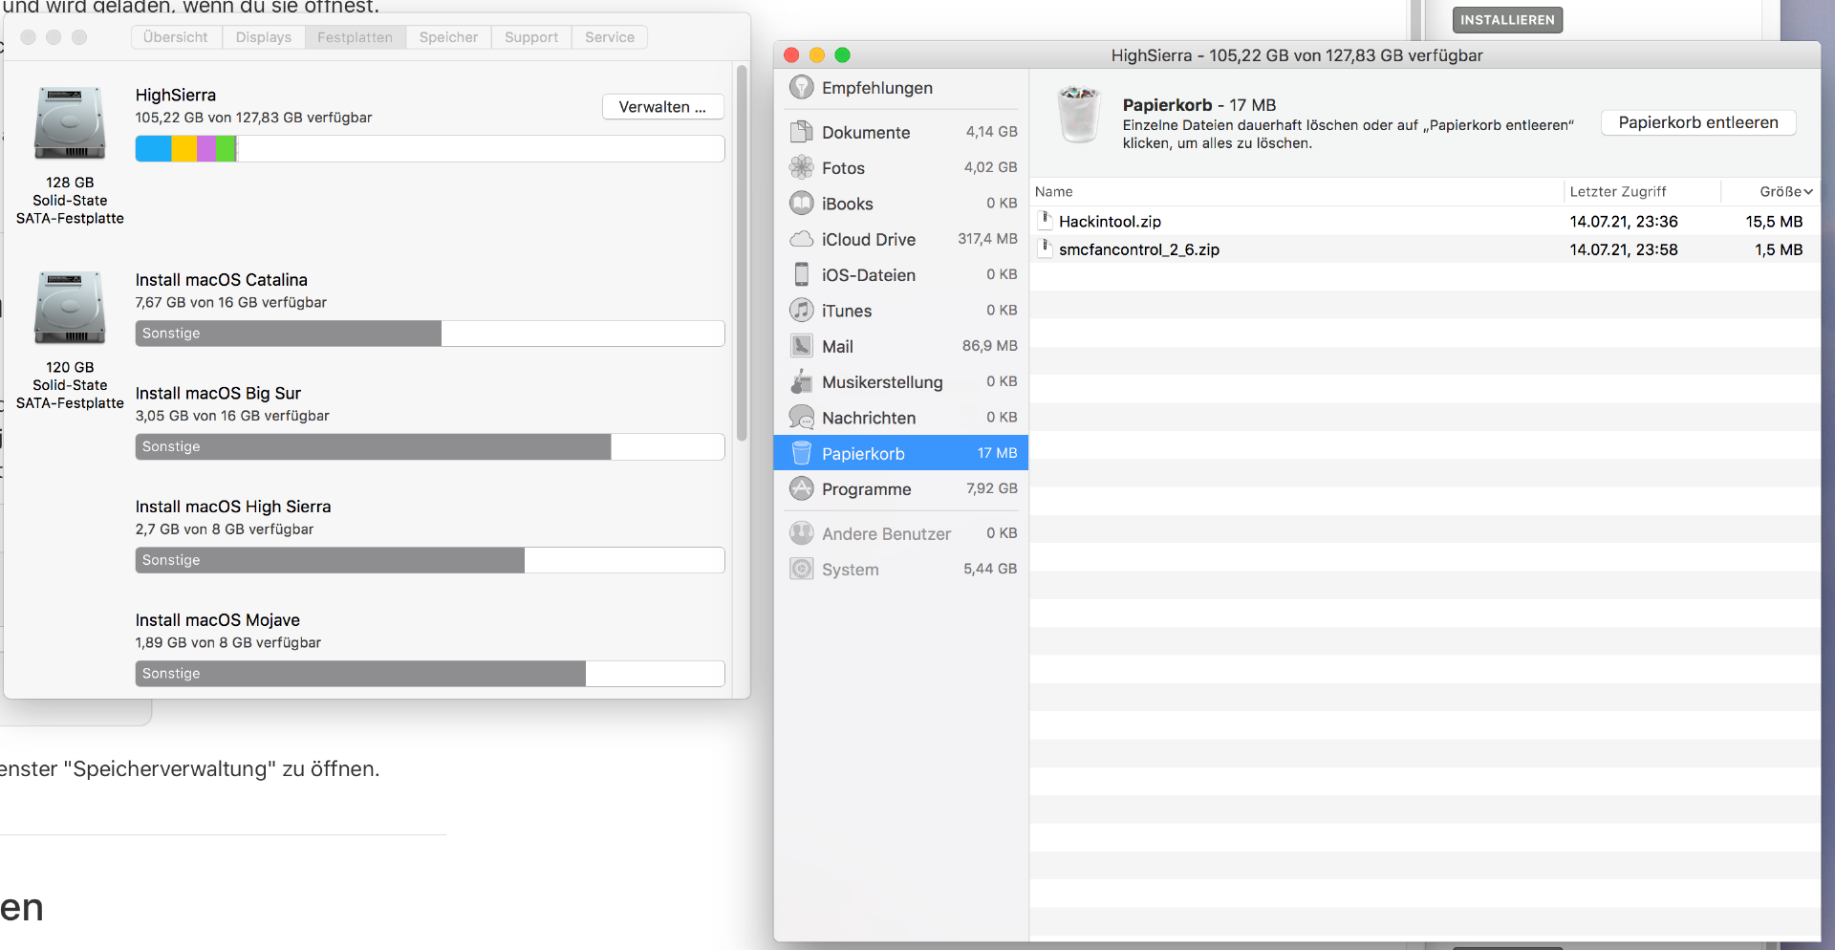The height and width of the screenshot is (950, 1835).
Task: Click the Hackintool.zip file icon
Action: tap(1047, 221)
